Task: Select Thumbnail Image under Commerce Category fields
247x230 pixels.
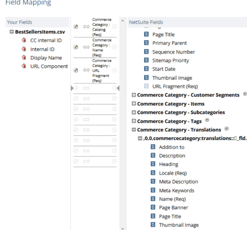Action: click(x=172, y=78)
